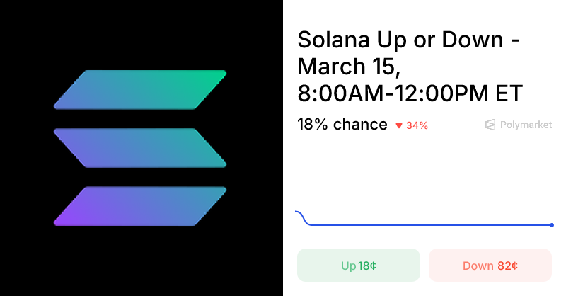Open the Polymarket brand text link
This screenshot has width=566, height=296.
click(x=526, y=125)
